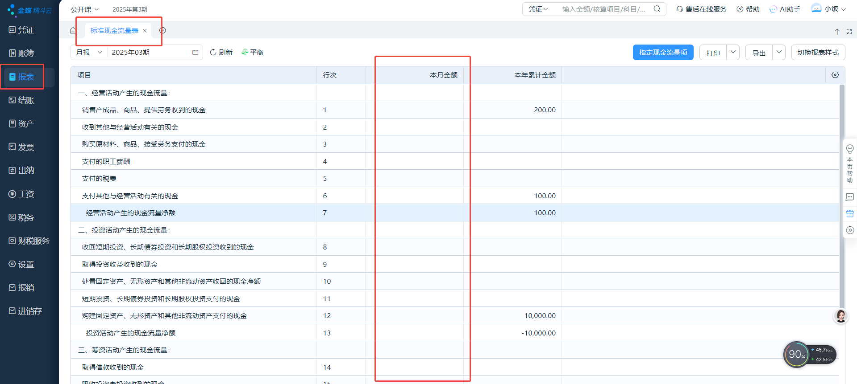Open calendar picker in period field

(195, 53)
